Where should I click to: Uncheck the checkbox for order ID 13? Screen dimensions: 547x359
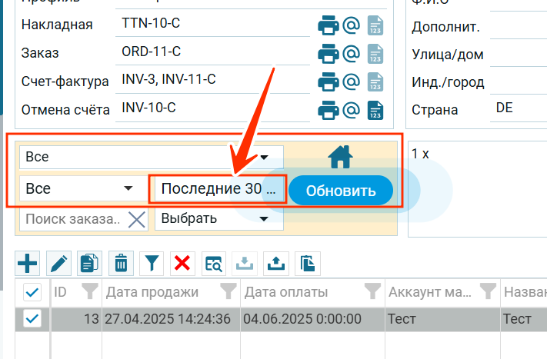coord(32,318)
